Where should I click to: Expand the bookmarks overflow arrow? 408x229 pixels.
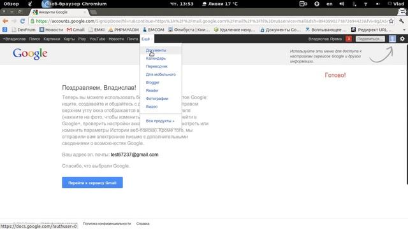[404, 30]
